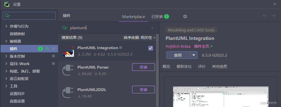Open the plugin search options magnifier
Viewport: 281px width, 107px height.
click(65, 28)
